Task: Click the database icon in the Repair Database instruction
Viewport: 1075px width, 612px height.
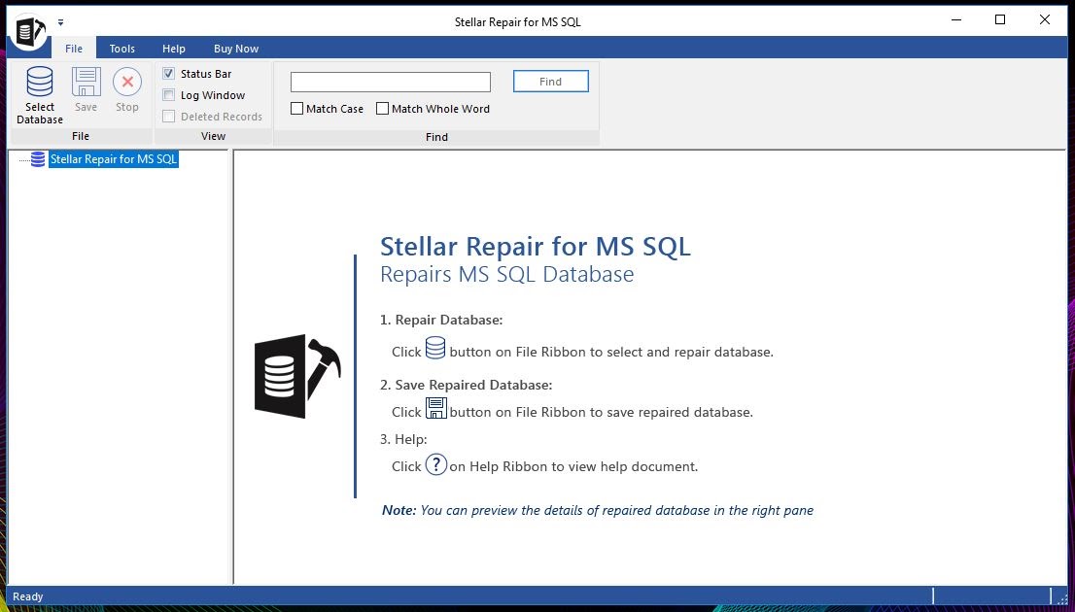Action: (434, 348)
